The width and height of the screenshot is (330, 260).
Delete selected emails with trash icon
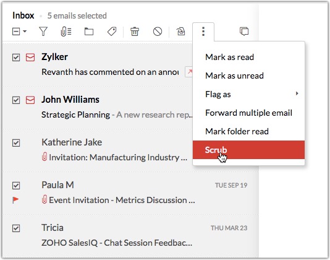click(135, 32)
